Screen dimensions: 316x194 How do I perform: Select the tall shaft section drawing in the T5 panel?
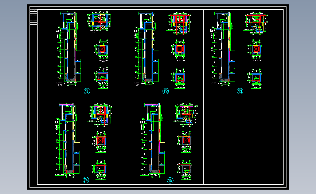pos(153,140)
